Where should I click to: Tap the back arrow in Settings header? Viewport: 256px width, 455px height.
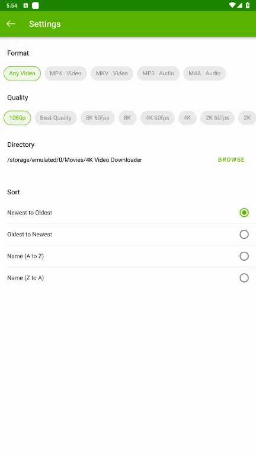click(x=11, y=24)
